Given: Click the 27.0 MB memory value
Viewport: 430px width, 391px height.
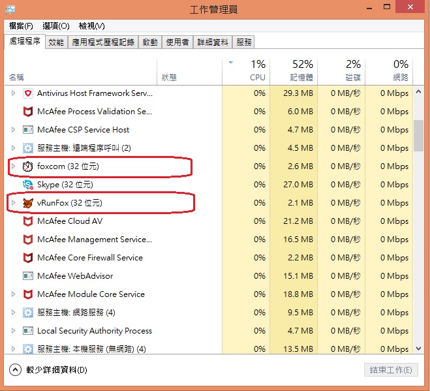Looking at the screenshot, I should (298, 185).
